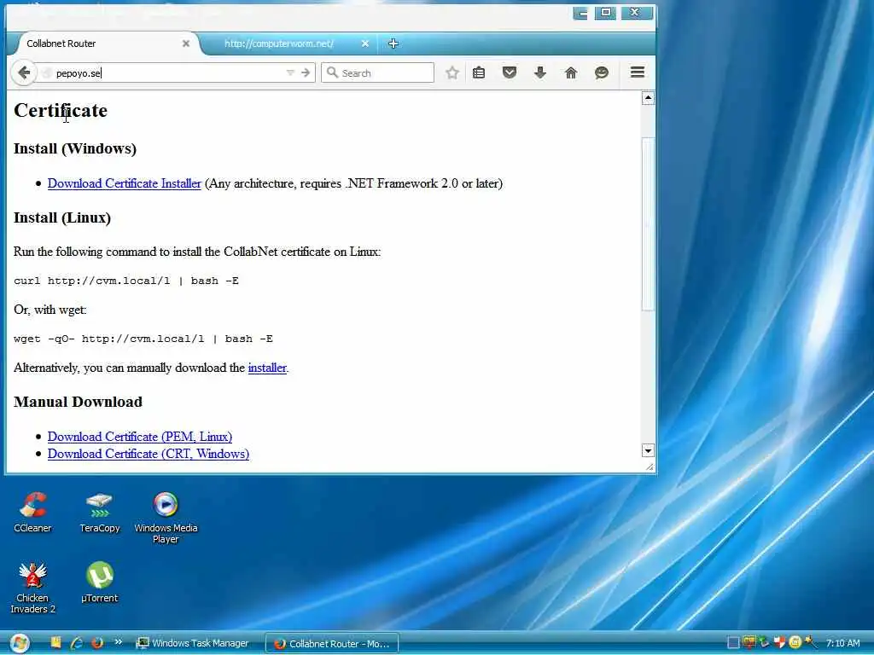Click the Install (Linux) heading

61,217
